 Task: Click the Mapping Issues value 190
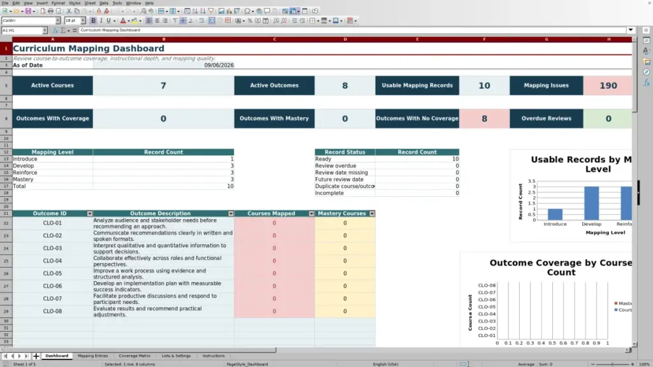click(x=608, y=85)
